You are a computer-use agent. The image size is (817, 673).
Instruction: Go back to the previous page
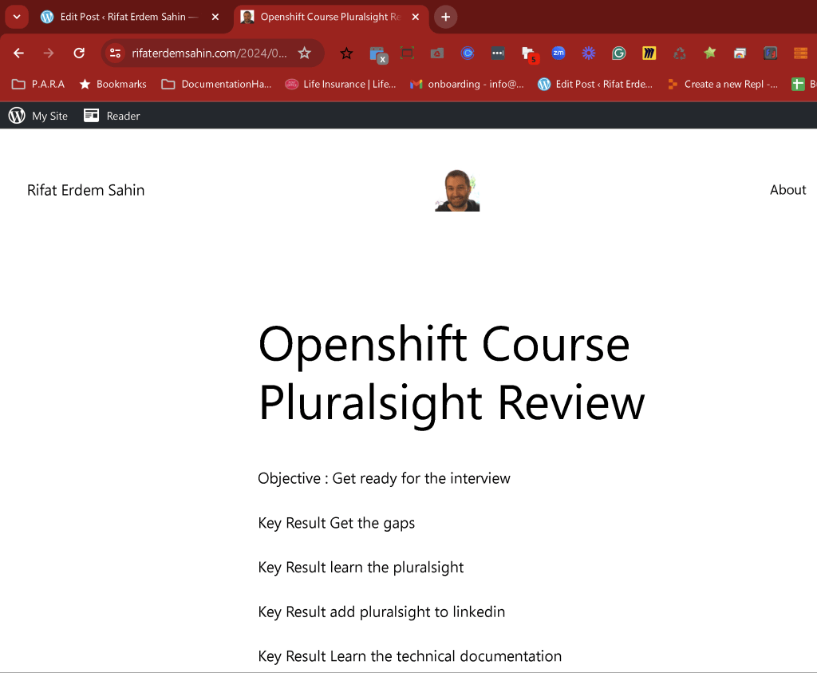pos(19,53)
